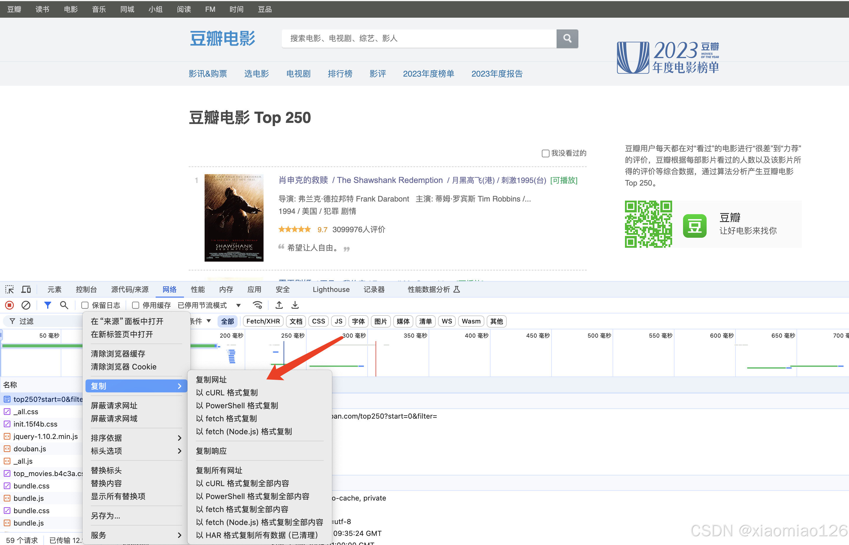849x545 pixels.
Task: Click the clear network log icon
Action: (x=26, y=305)
